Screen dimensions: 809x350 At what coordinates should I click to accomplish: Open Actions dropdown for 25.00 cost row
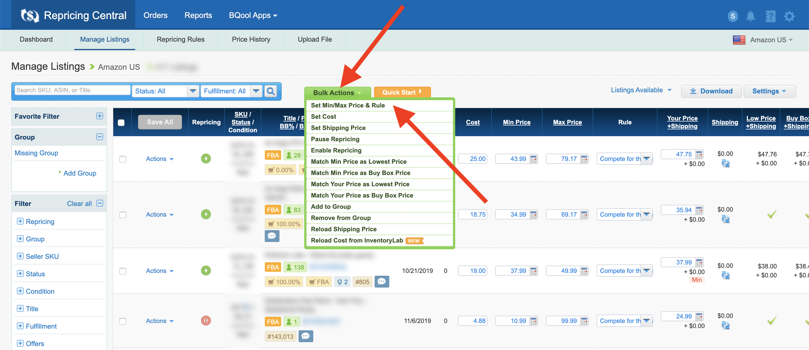[159, 159]
